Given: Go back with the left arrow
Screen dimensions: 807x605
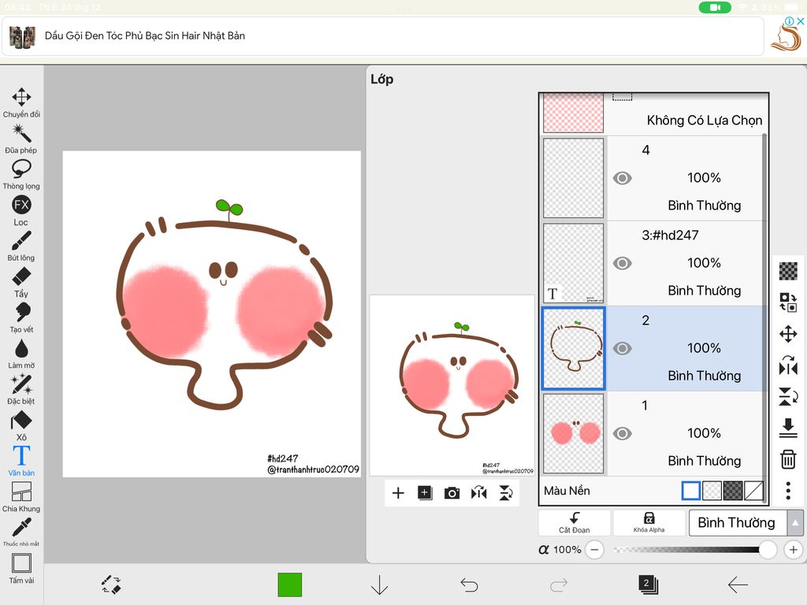Looking at the screenshot, I should [x=738, y=585].
